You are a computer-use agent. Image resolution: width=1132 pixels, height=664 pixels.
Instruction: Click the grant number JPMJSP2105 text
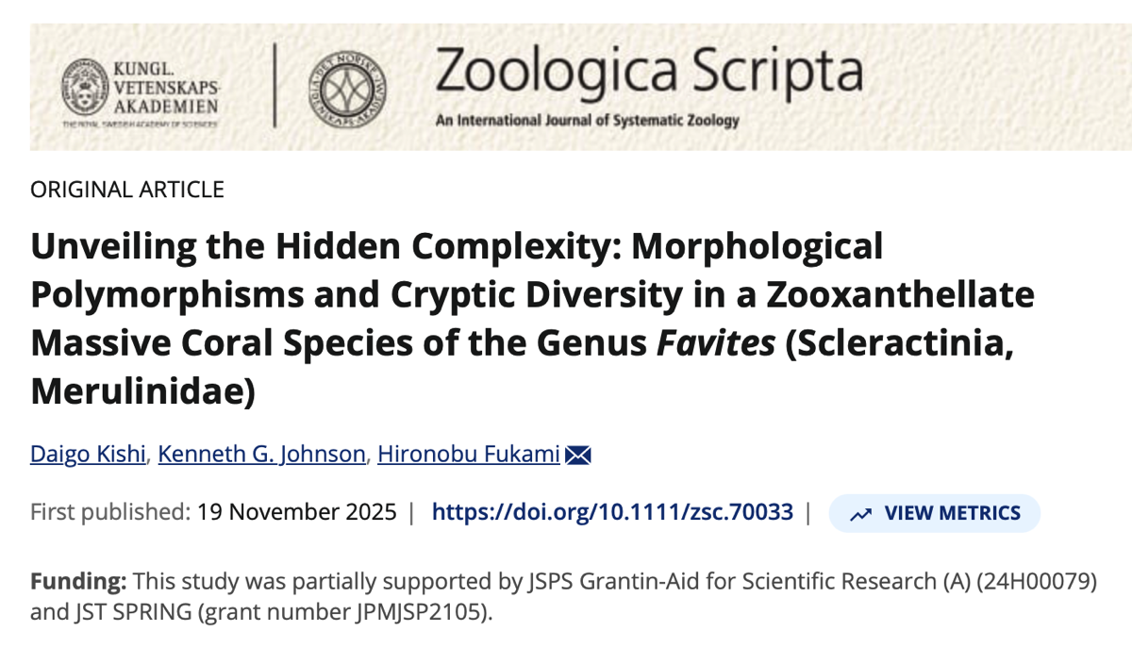click(416, 612)
